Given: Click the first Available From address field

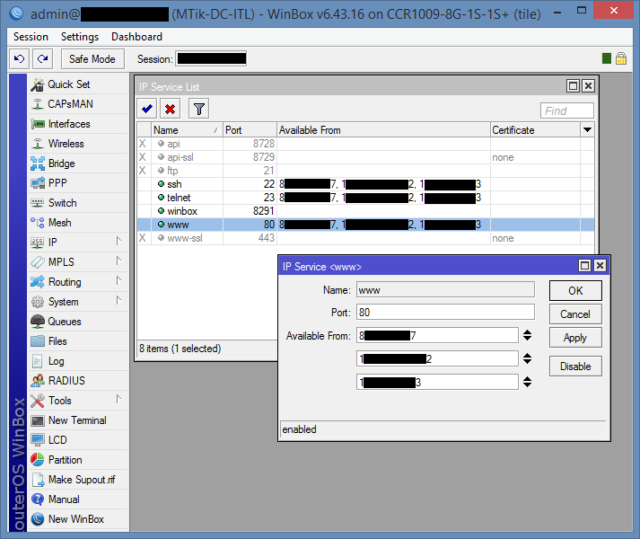Looking at the screenshot, I should [437, 335].
